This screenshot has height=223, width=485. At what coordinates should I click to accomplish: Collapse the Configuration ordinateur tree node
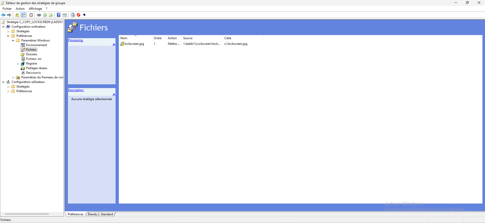(3, 27)
